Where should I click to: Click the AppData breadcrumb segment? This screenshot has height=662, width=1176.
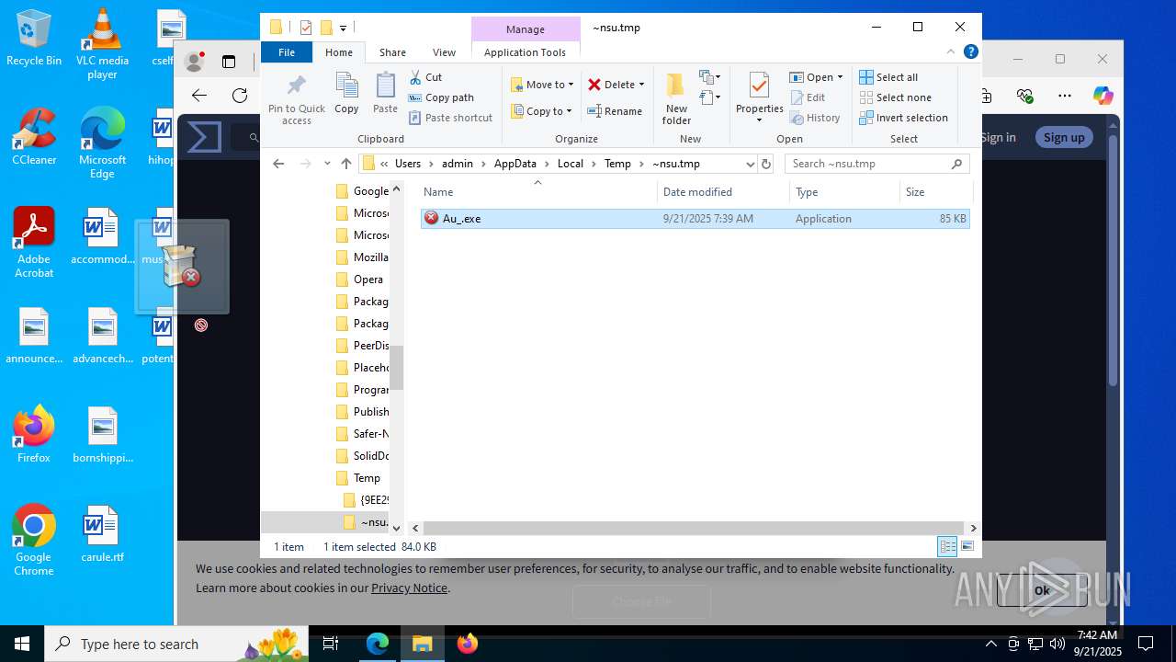(514, 164)
